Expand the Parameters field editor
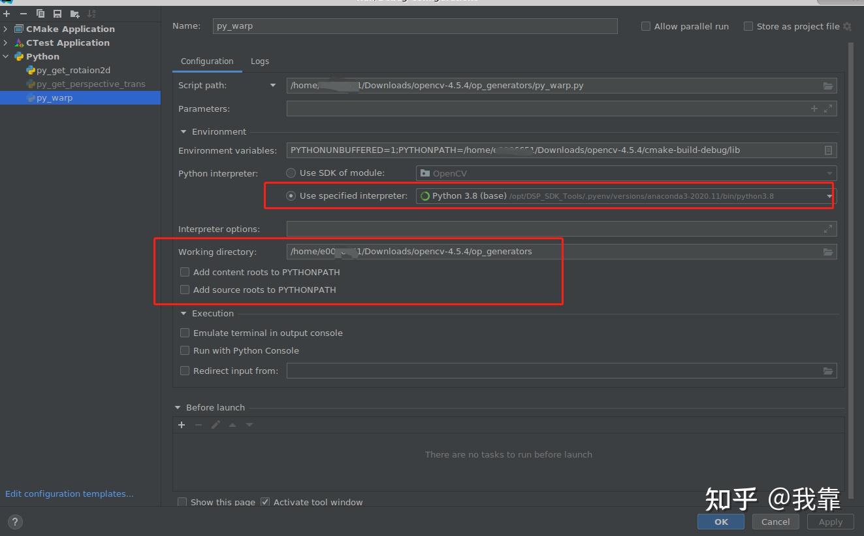 828,109
